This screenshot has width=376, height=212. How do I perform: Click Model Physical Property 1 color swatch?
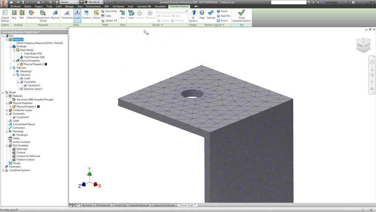(x=38, y=107)
